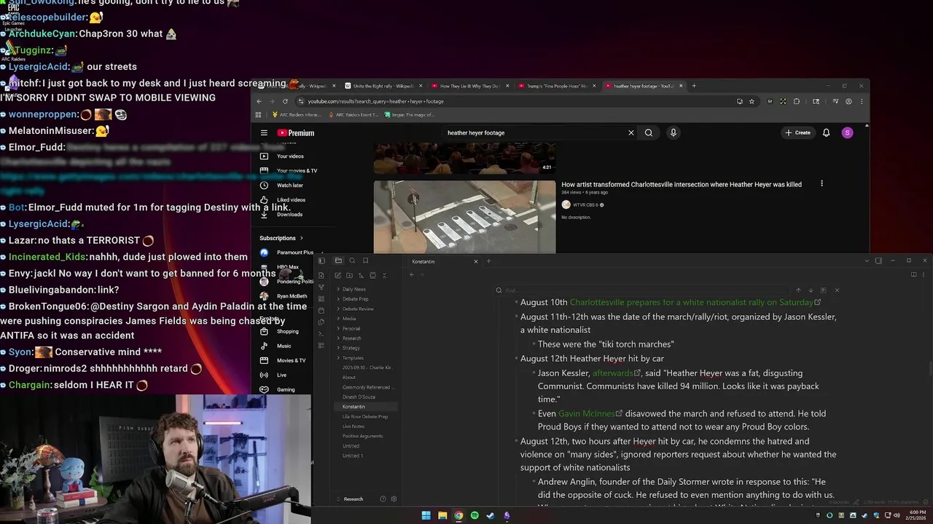This screenshot has height=524, width=933.
Task: Open quick switcher icon in Obsidian ribbon
Action: coord(321,275)
